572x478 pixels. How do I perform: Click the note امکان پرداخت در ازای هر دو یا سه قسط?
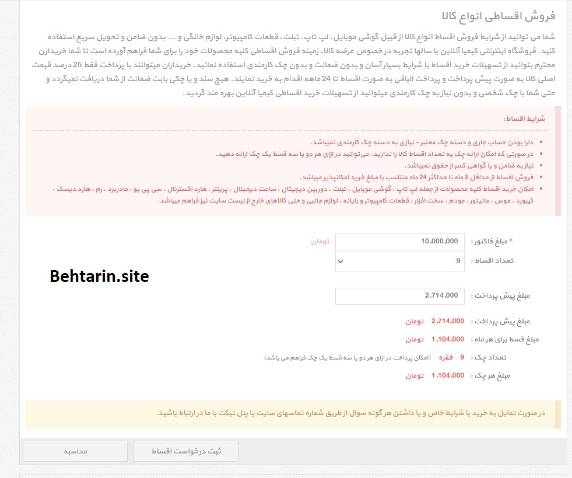pyautogui.click(x=348, y=358)
